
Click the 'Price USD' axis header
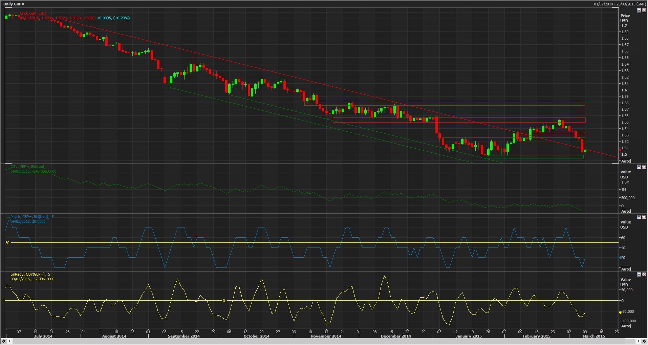pos(625,18)
